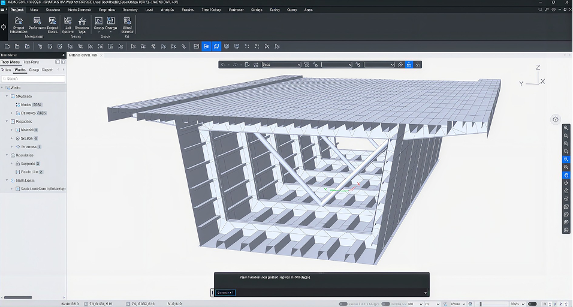The height and width of the screenshot is (307, 573).
Task: Switch to the Tables tab in tree
Action: (x=6, y=70)
